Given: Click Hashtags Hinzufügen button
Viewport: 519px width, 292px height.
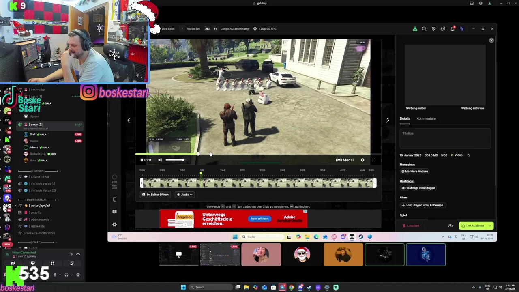Looking at the screenshot, I should tap(418, 188).
